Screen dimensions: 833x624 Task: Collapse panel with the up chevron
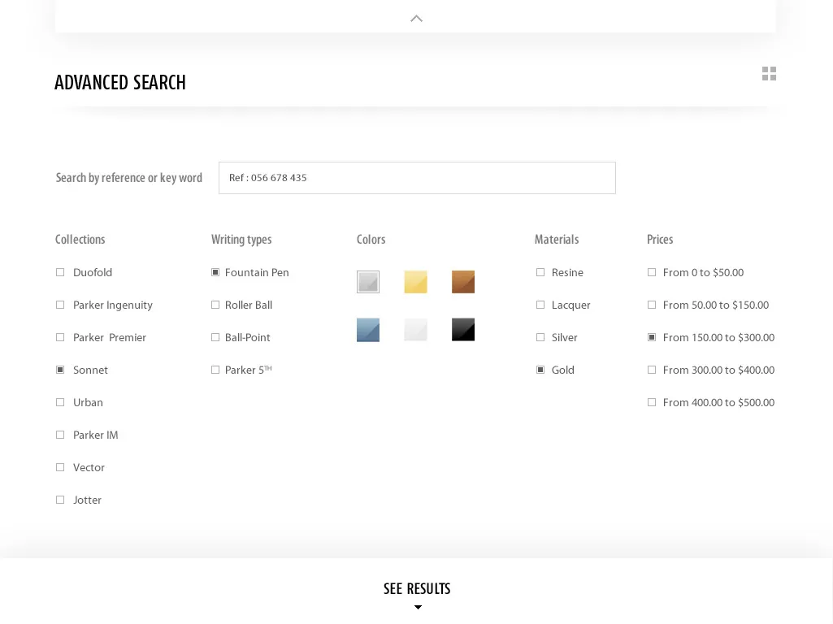(416, 19)
